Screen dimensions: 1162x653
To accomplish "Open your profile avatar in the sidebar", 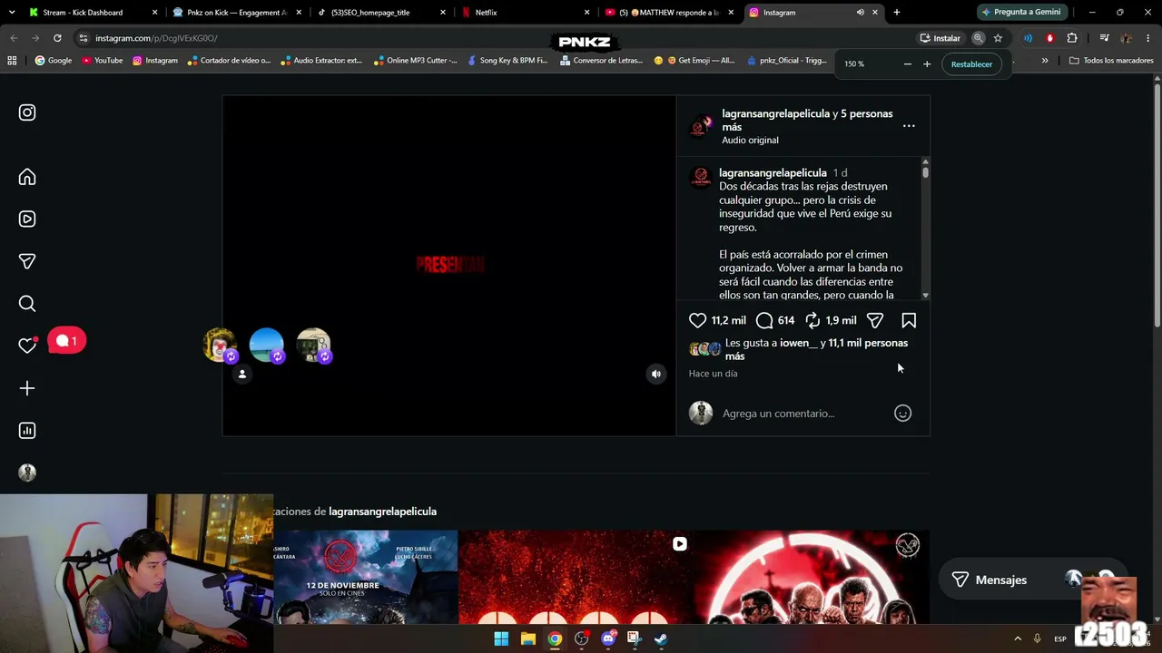I will pyautogui.click(x=27, y=473).
